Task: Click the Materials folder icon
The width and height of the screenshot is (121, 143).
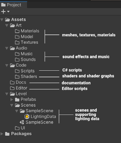Action: pos(17,31)
